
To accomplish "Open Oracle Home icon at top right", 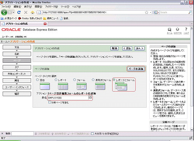I will 169,30.
